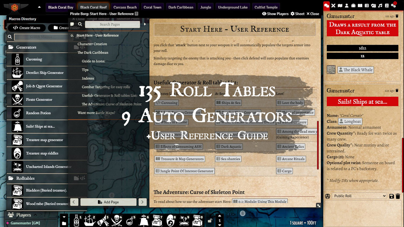
Task: Click the Random Potion flask macro icon
Action: (17, 113)
